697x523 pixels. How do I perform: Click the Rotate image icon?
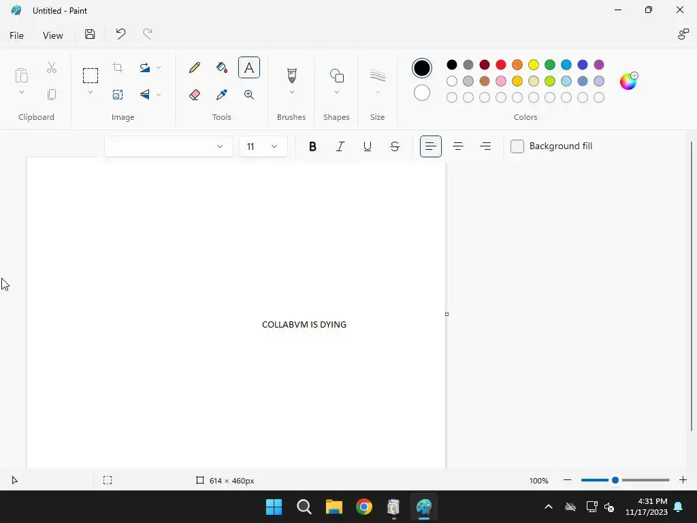[x=145, y=67]
